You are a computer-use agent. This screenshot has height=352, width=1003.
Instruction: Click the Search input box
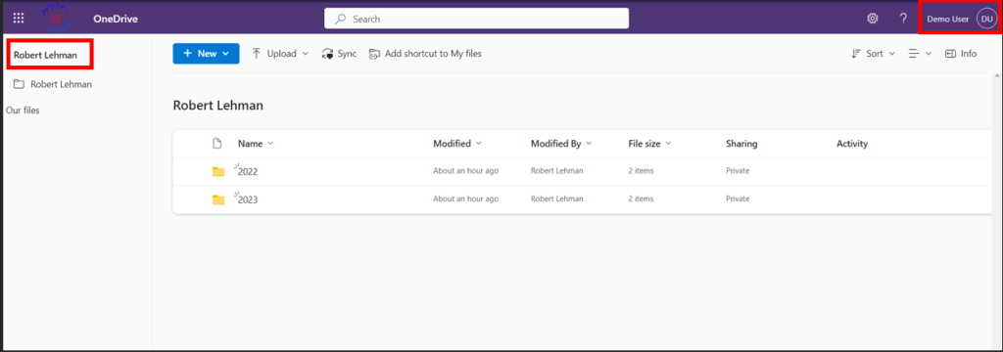coord(477,19)
